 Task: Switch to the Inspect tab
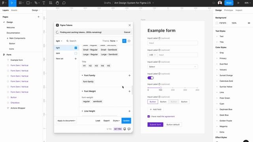coord(239,10)
